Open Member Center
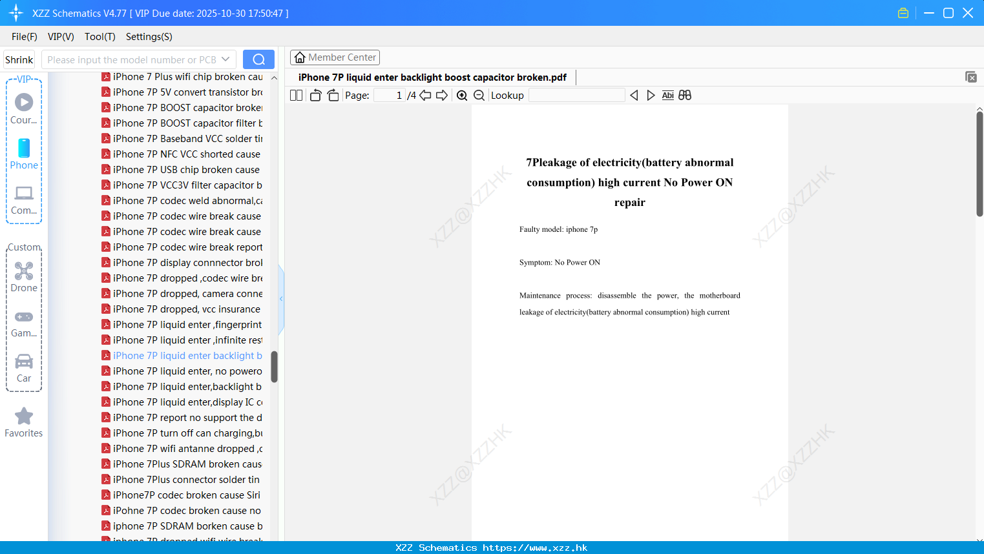The image size is (984, 554). point(335,57)
